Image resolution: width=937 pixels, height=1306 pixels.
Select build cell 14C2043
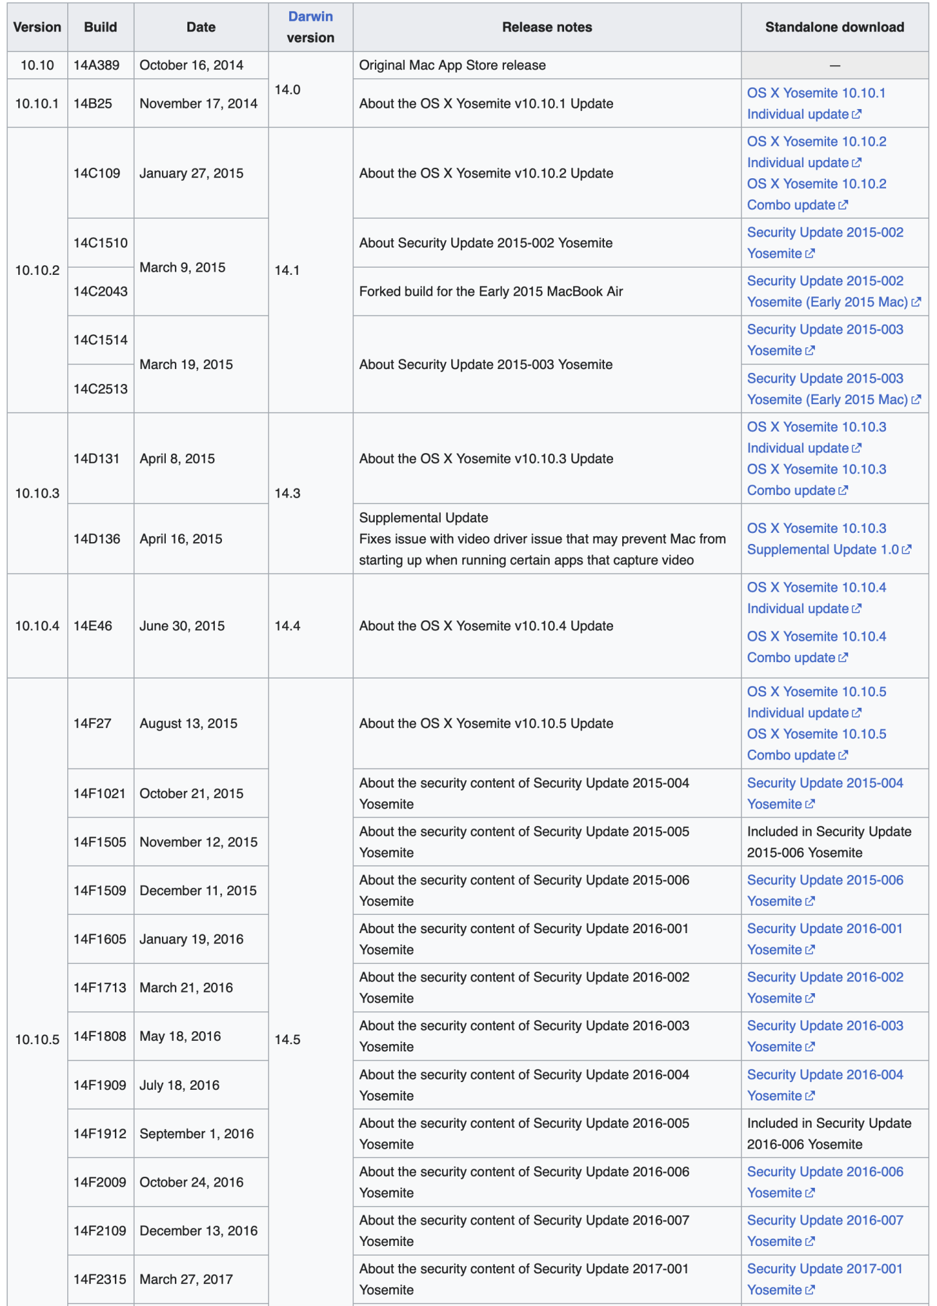[101, 291]
